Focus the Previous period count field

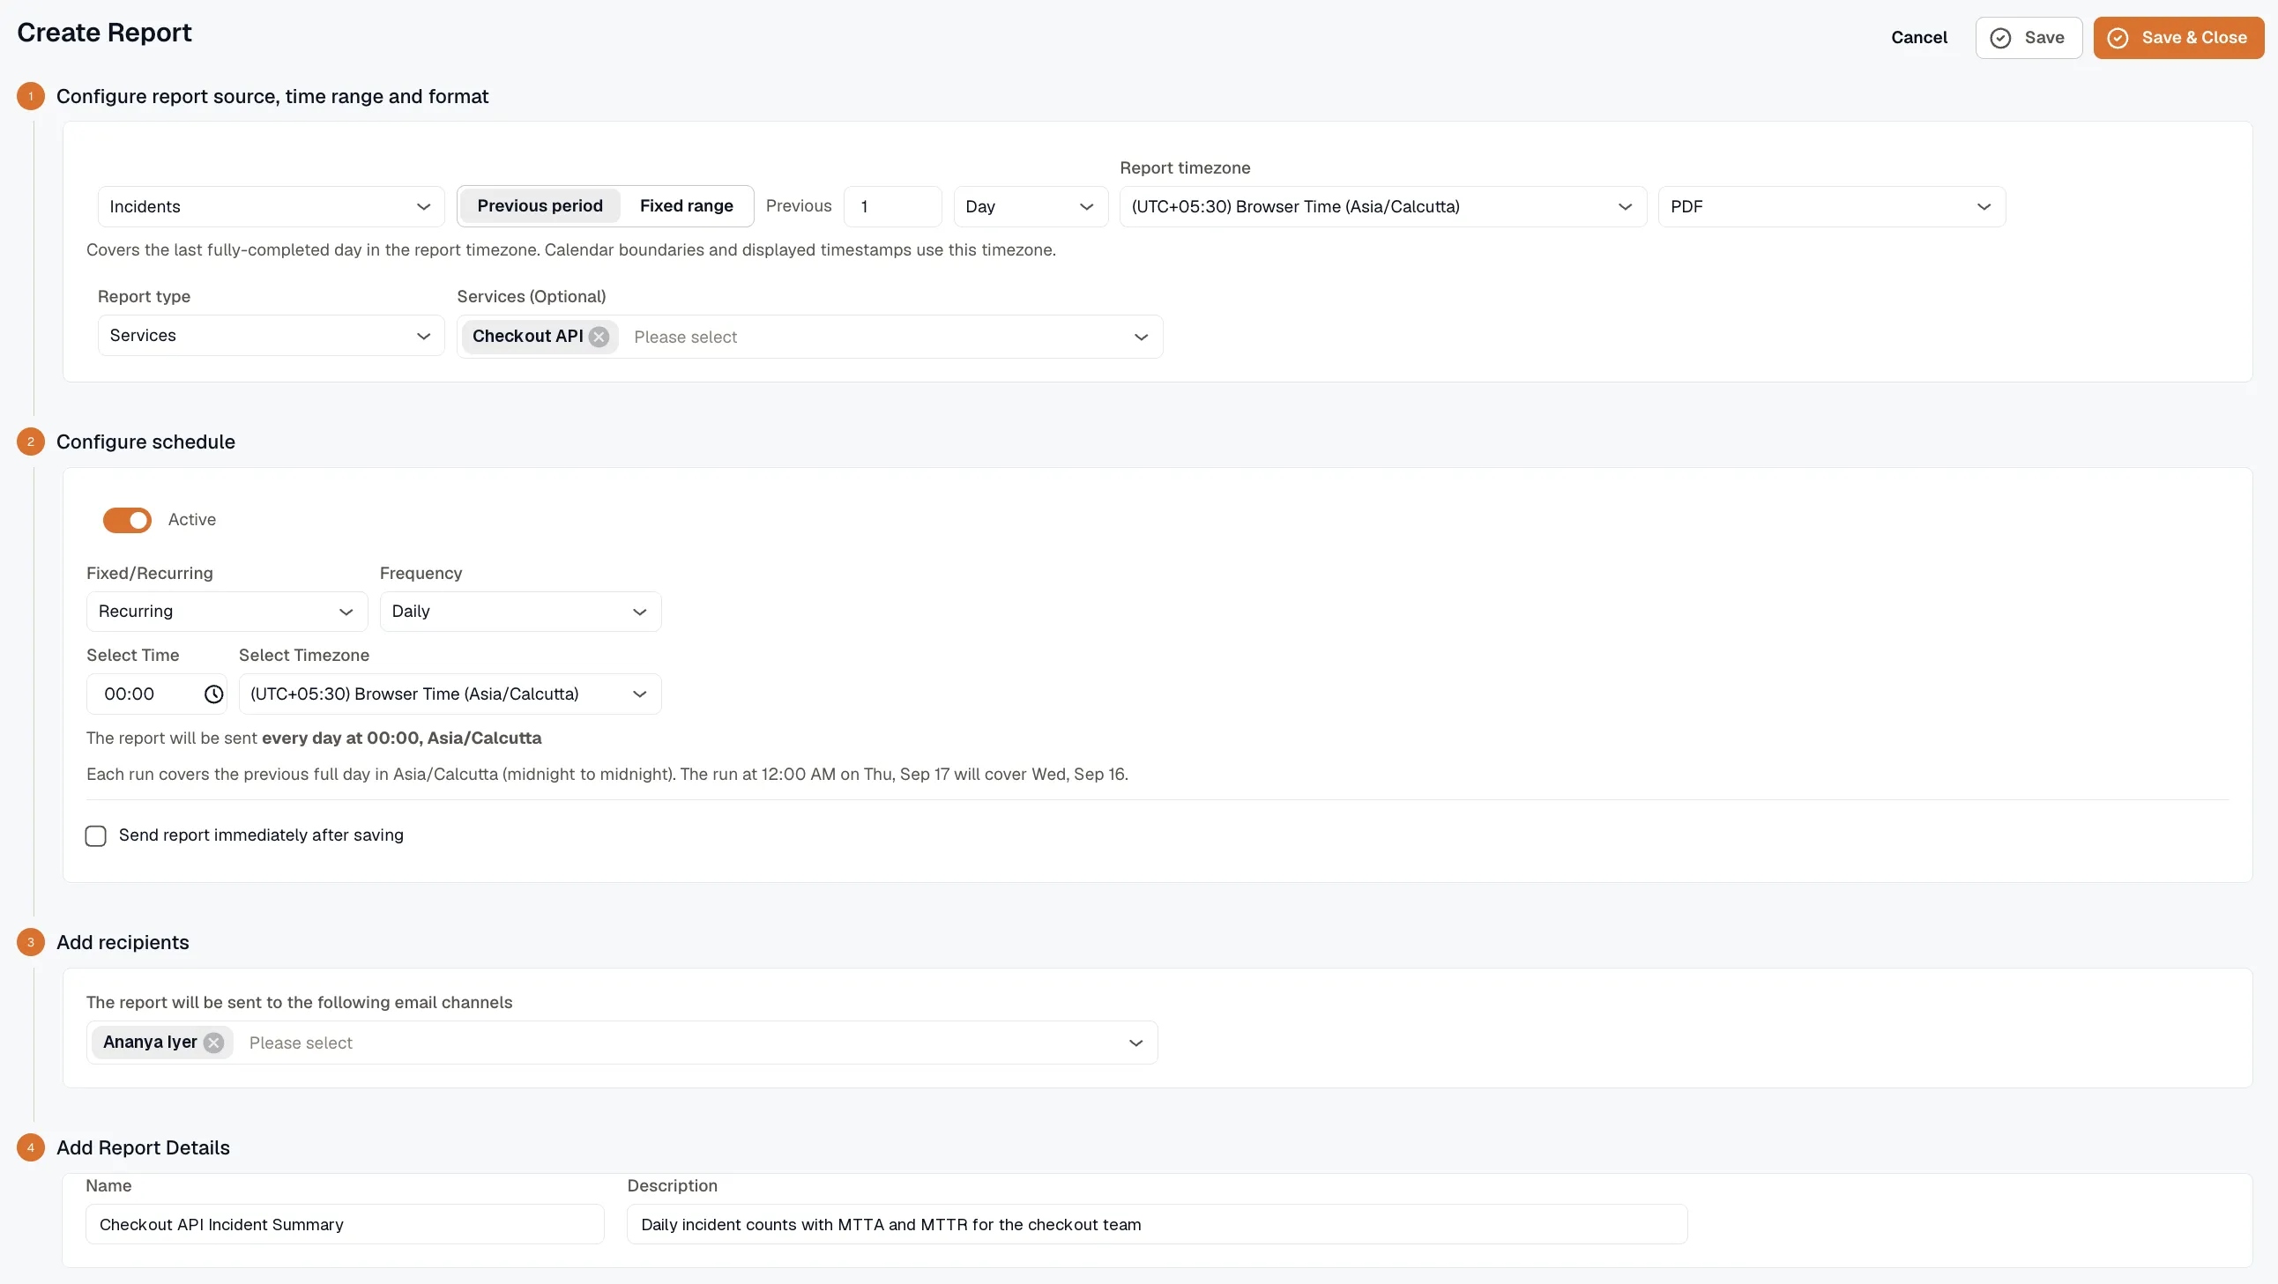click(x=893, y=207)
